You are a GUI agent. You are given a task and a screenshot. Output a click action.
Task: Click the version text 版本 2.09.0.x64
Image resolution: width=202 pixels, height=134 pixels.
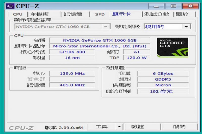(x=64, y=127)
